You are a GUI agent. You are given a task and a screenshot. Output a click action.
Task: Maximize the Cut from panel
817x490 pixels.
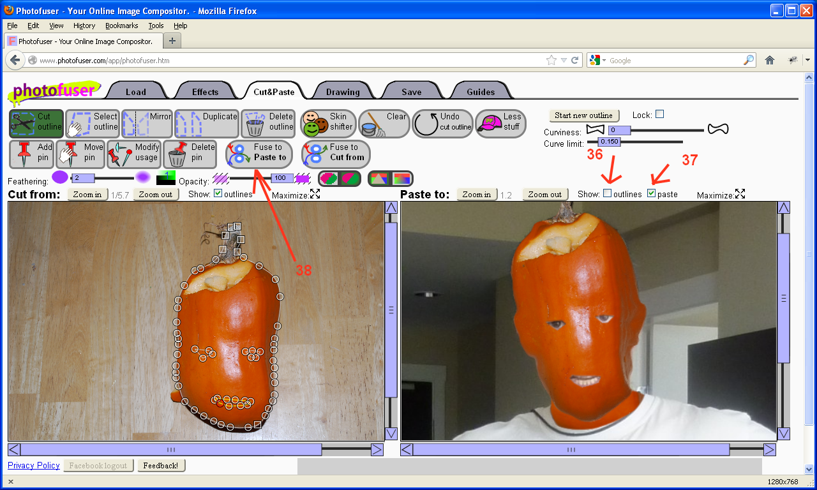(x=315, y=194)
